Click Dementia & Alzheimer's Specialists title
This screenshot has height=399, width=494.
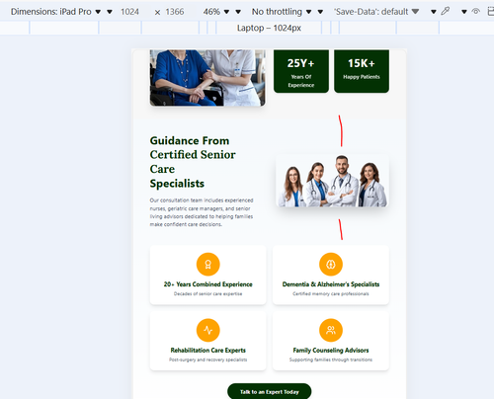[x=331, y=284]
